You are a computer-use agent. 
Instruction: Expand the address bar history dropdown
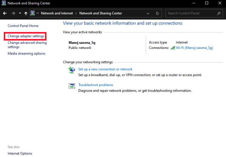[x=148, y=13]
